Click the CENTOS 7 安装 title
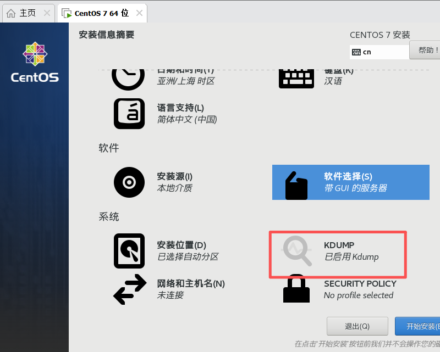The width and height of the screenshot is (440, 352). [380, 35]
